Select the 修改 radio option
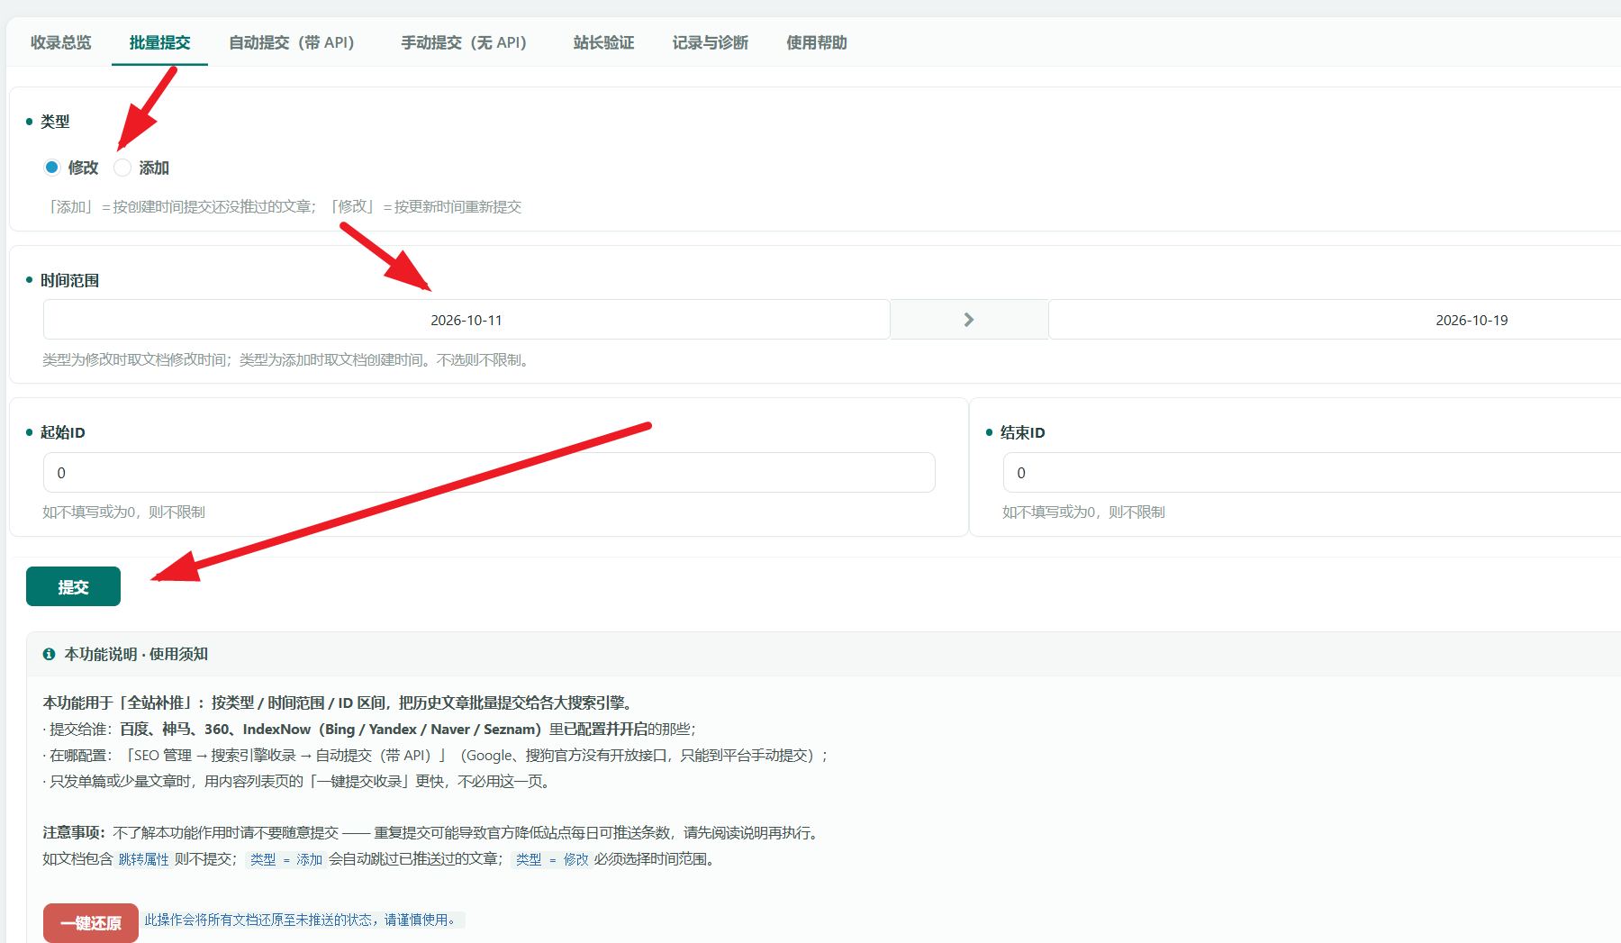Screen dimensions: 1621x943 point(52,168)
